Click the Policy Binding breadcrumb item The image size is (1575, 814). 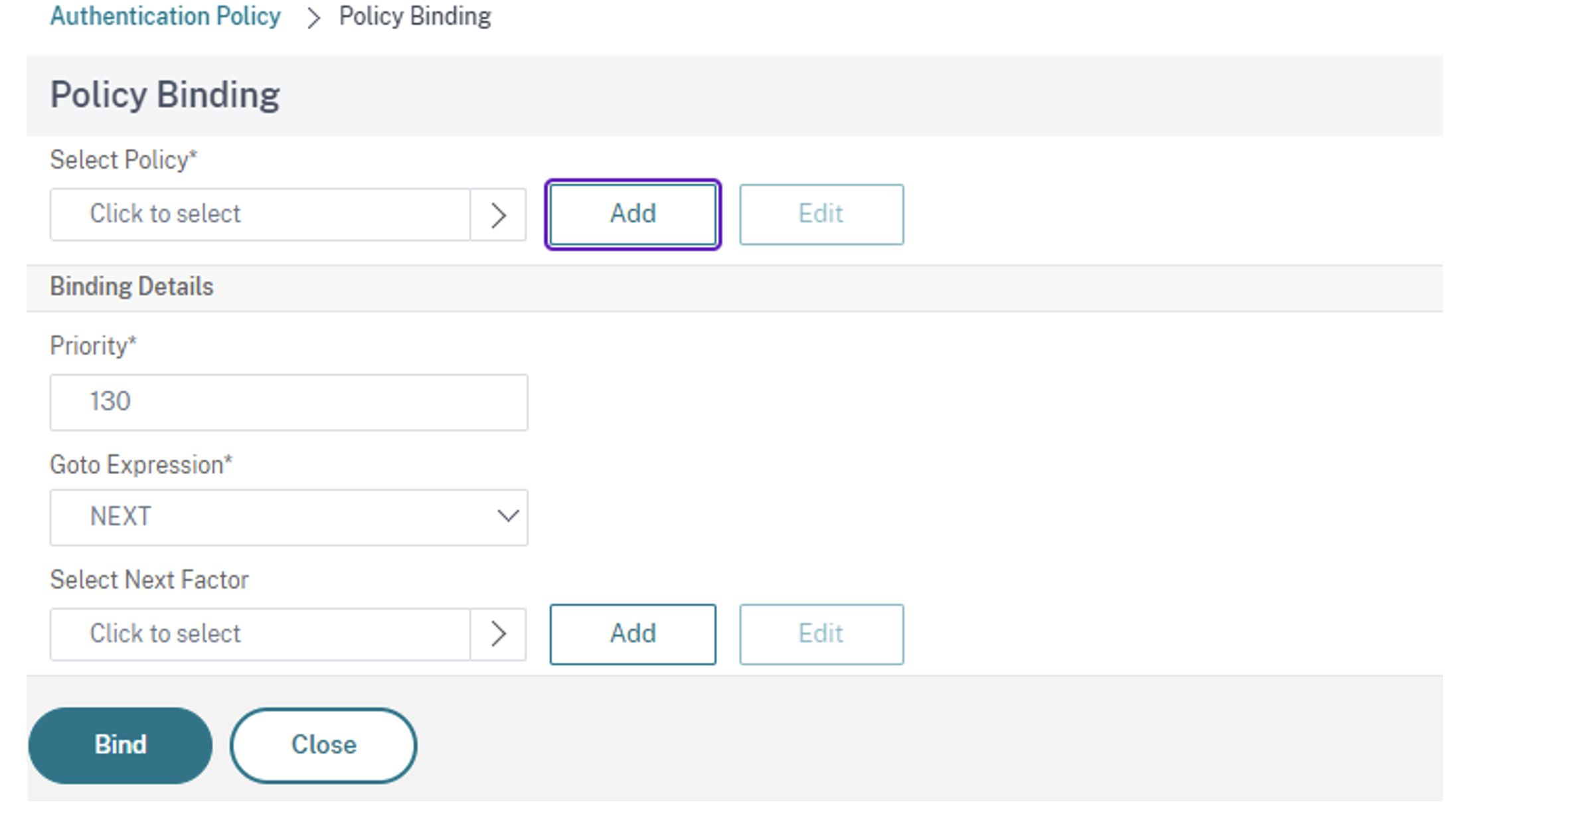coord(415,17)
